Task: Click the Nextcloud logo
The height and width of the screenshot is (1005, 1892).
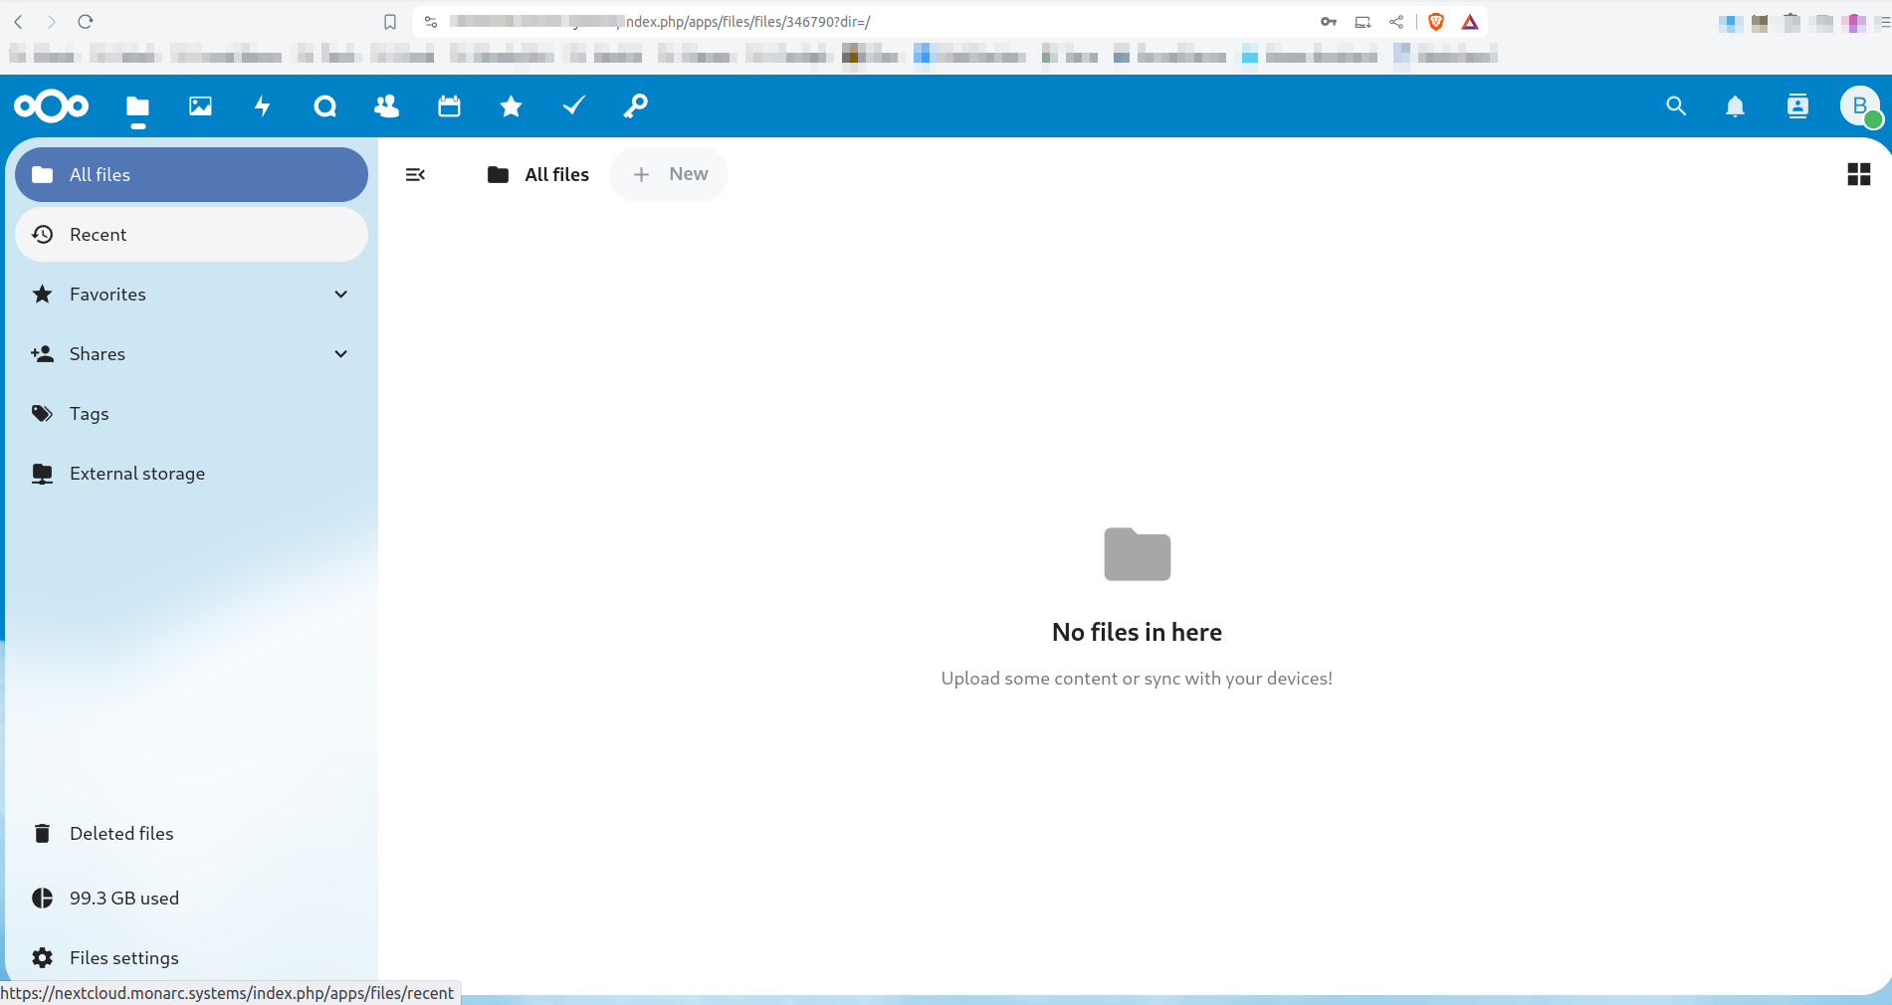Action: (52, 106)
